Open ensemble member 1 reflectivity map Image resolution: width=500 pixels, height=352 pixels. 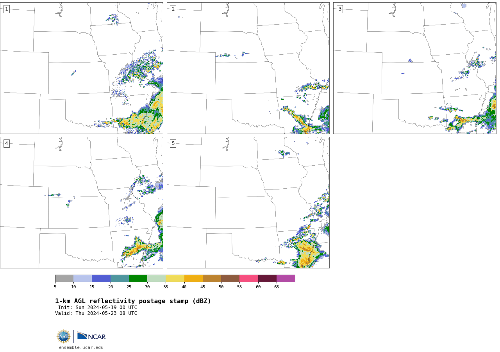[81, 68]
